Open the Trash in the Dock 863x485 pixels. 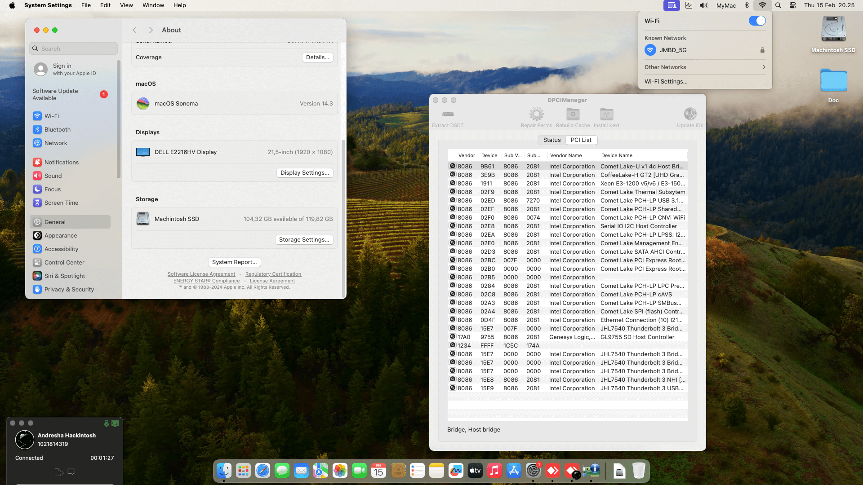point(639,471)
